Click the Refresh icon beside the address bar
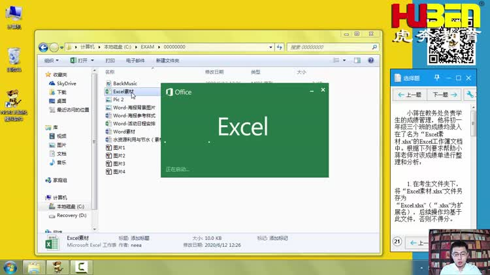Viewport: 490px width, 275px height. [279, 47]
